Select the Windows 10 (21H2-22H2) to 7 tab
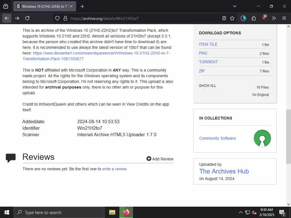Image resolution: width=291 pixels, height=218 pixels. coord(45,6)
